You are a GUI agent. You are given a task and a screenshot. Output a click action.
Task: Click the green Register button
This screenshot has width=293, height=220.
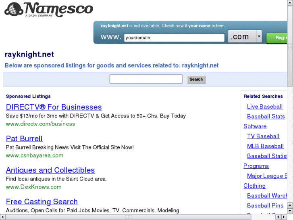(x=277, y=38)
